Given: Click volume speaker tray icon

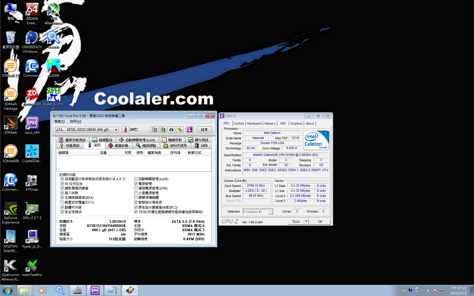Looking at the screenshot, I should 429,291.
